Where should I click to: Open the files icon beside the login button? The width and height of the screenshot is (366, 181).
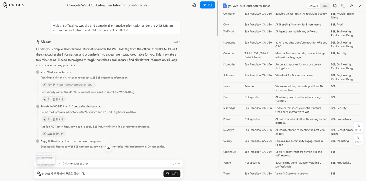[194, 5]
